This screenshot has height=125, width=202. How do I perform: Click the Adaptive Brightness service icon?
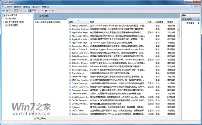point(70,29)
